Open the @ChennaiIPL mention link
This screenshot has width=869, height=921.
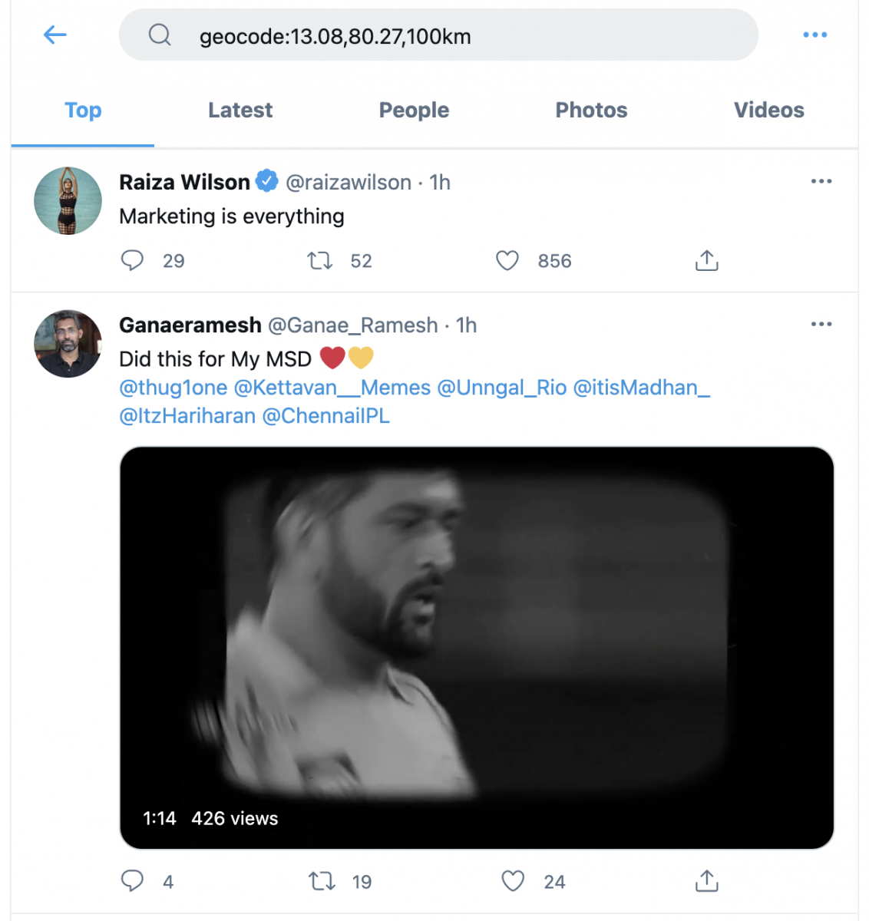326,416
